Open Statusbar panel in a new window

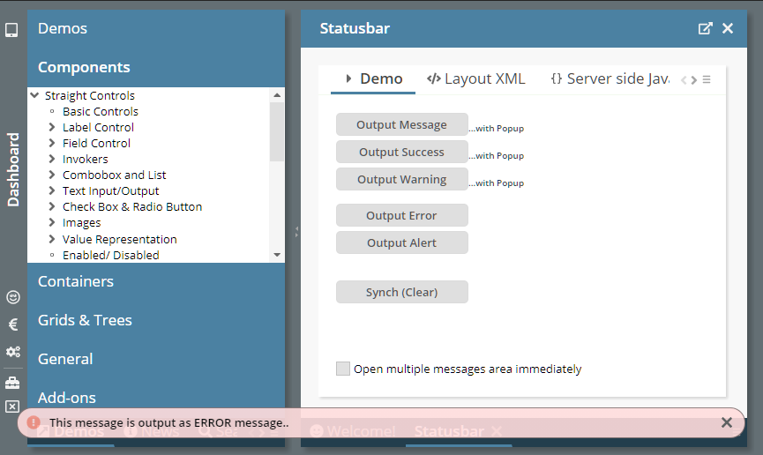pos(705,28)
